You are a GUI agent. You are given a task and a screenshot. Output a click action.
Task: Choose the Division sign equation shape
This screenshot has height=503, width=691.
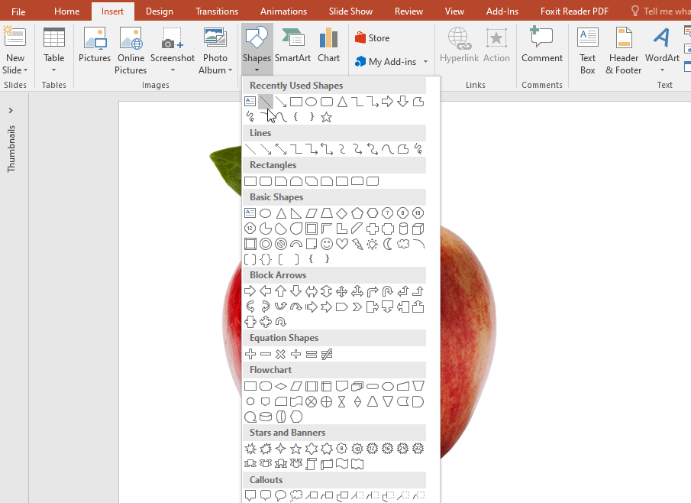coord(296,354)
